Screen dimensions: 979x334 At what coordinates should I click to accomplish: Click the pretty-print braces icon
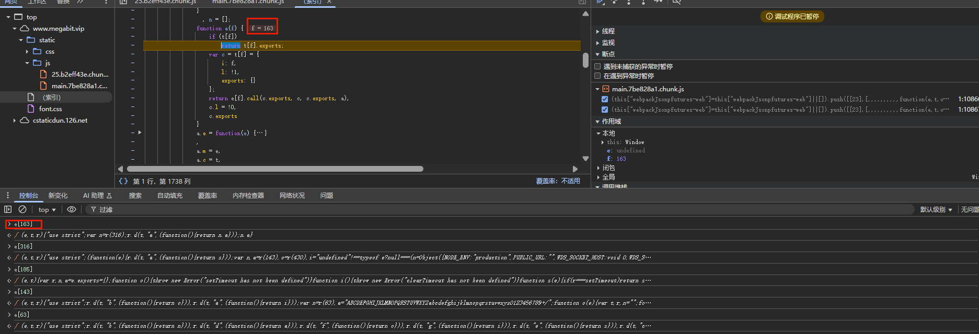[x=123, y=181]
